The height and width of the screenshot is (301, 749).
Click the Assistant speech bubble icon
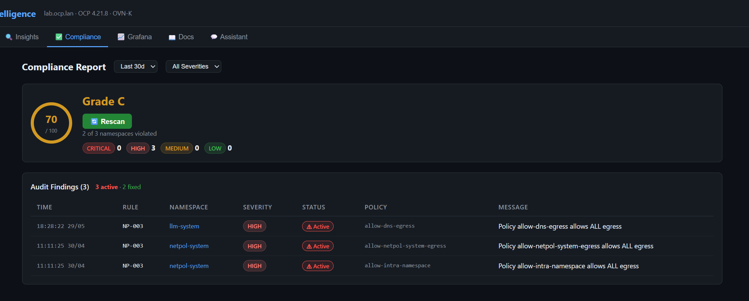214,37
